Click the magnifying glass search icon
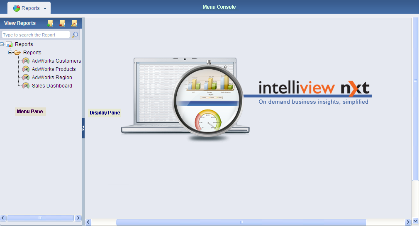The width and height of the screenshot is (419, 226). pos(75,35)
